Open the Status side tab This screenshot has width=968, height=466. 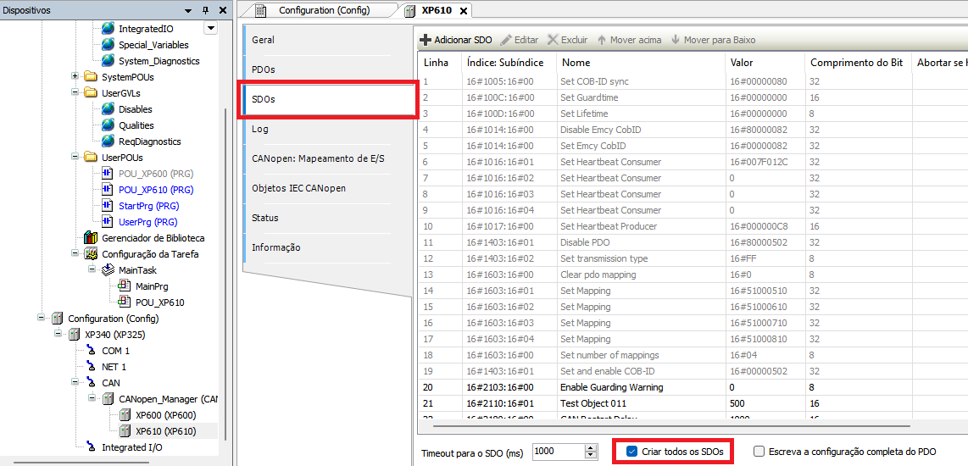click(264, 218)
